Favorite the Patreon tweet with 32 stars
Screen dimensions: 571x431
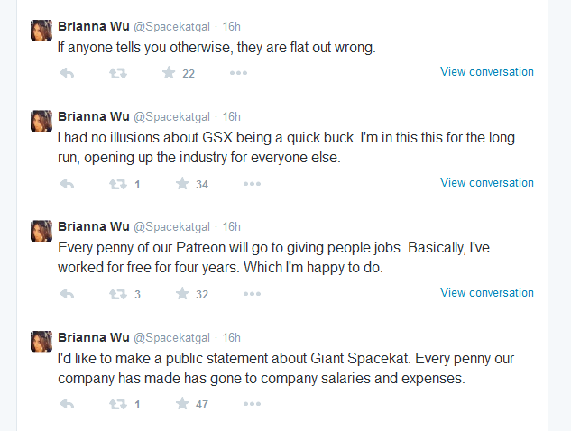pos(182,293)
